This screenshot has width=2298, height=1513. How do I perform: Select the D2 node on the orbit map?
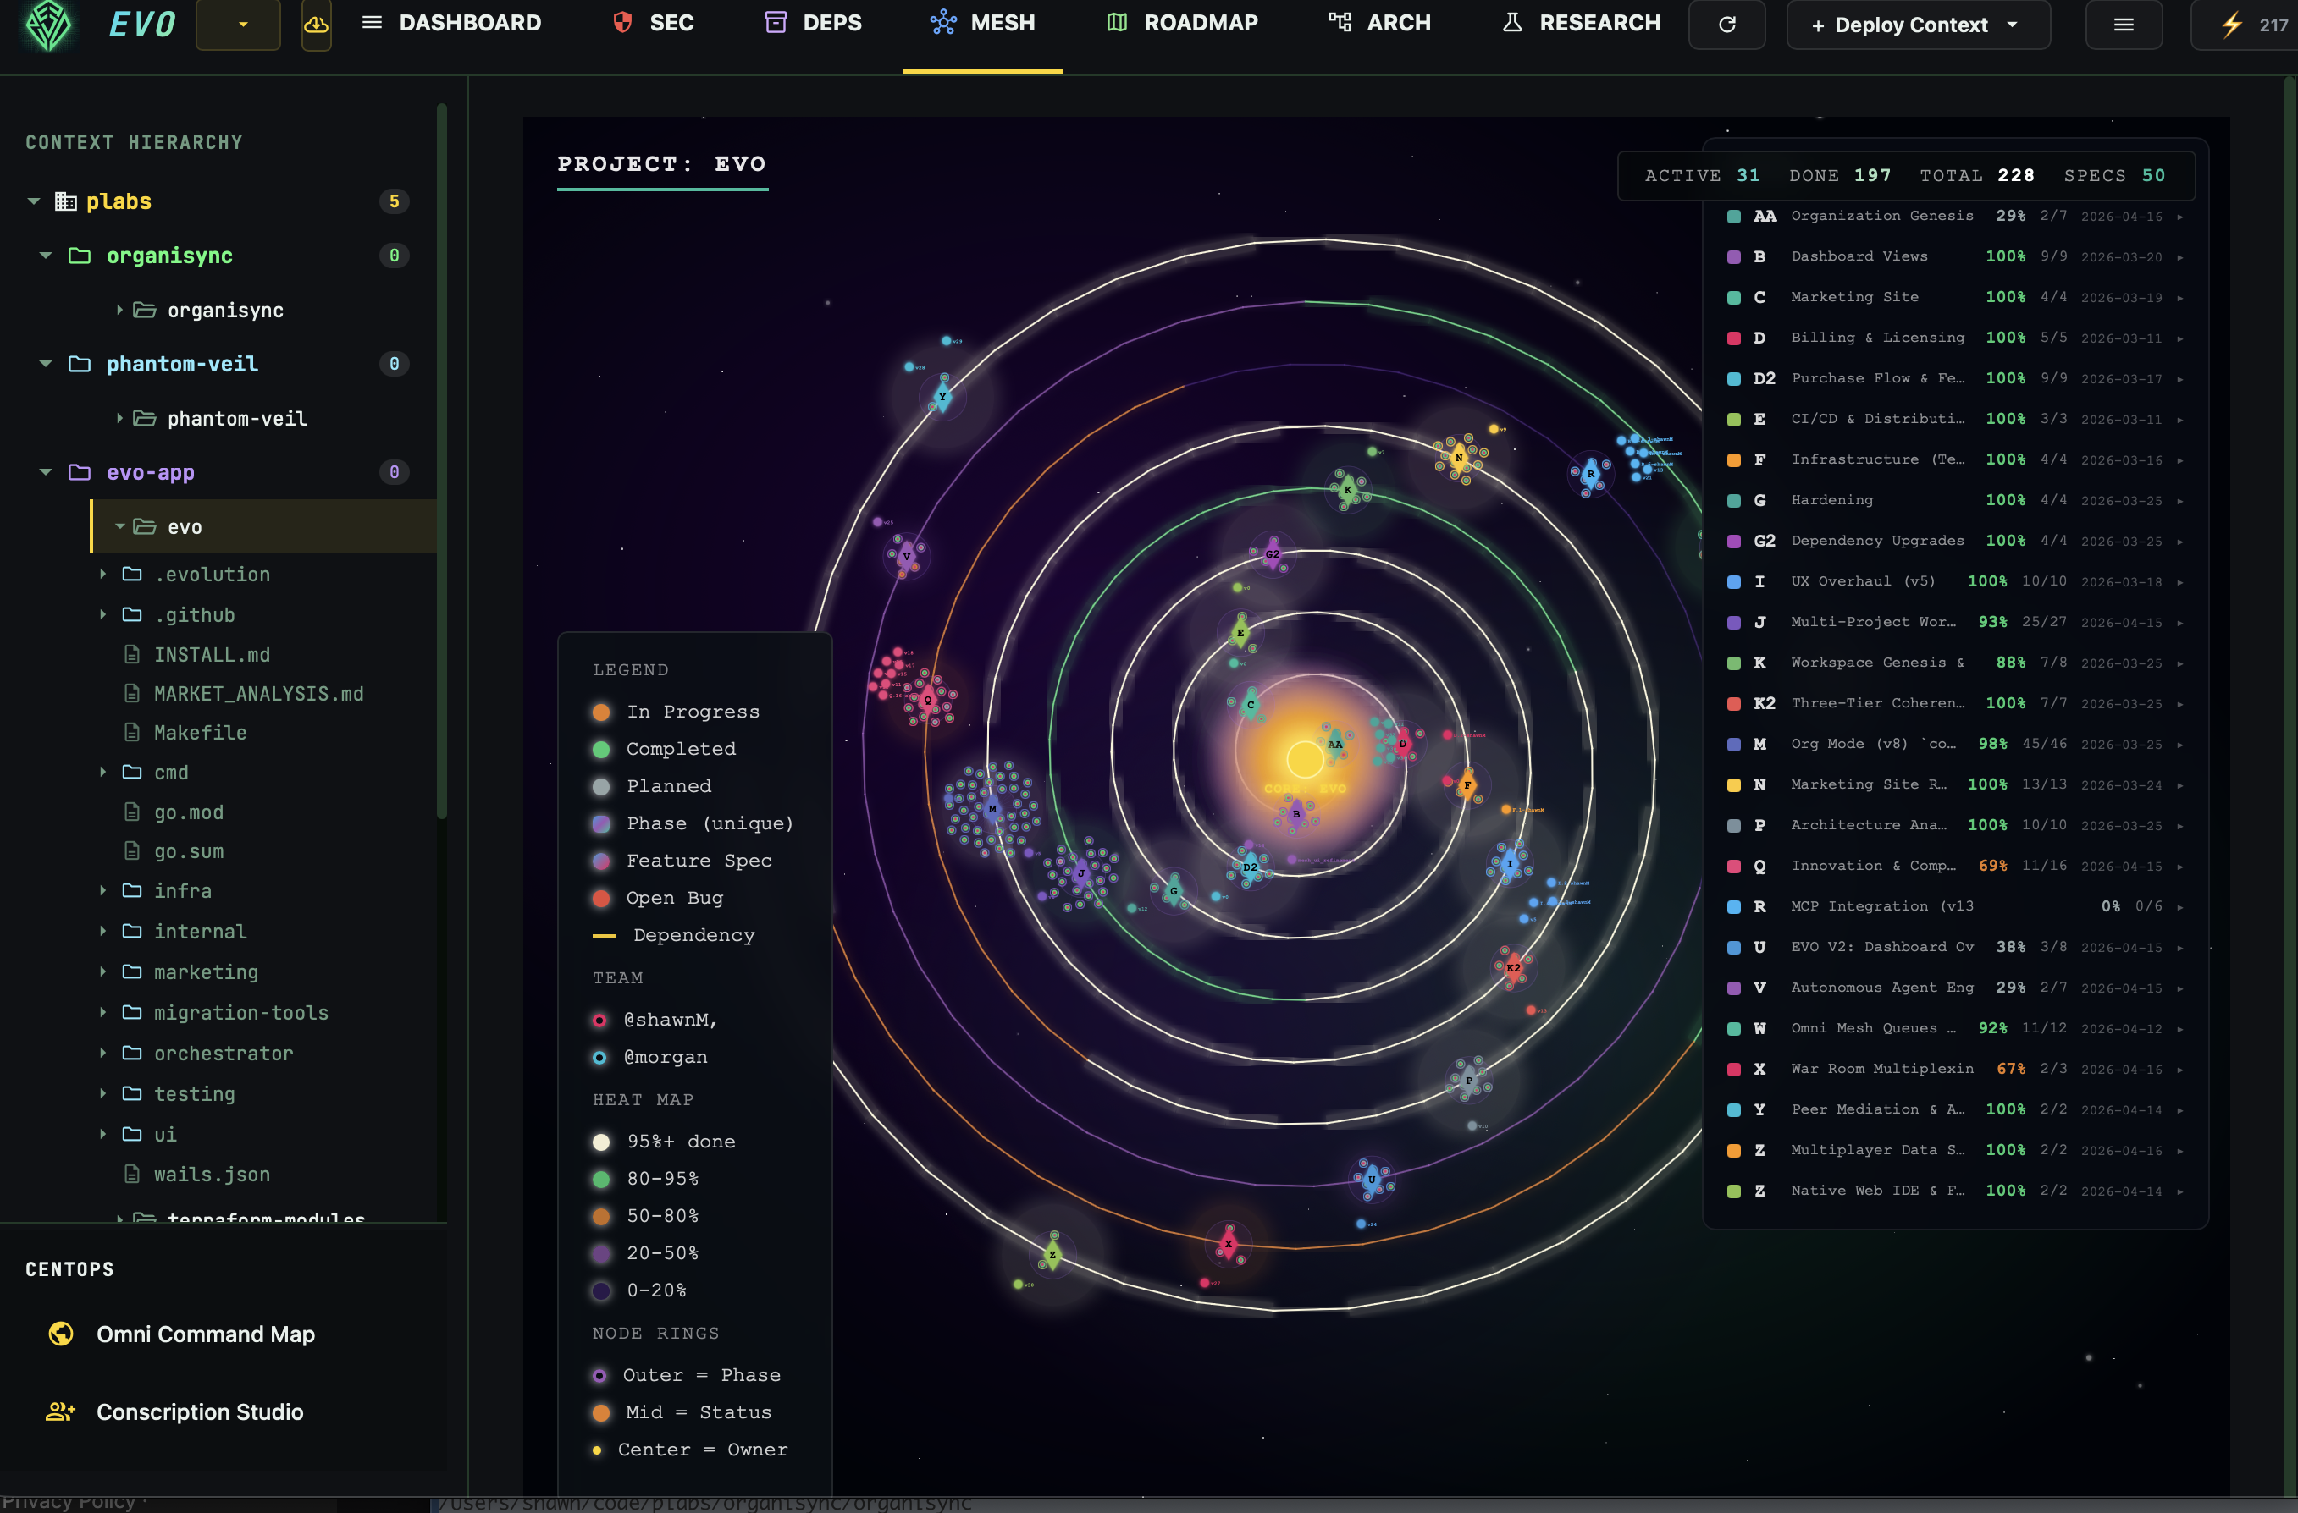point(1250,867)
